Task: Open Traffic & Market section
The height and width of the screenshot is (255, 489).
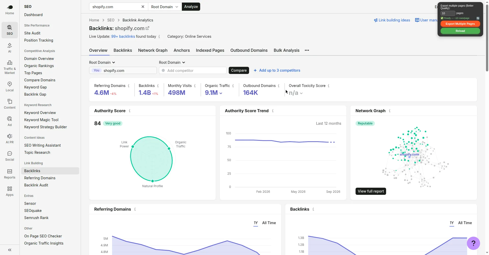Action: [x=10, y=67]
